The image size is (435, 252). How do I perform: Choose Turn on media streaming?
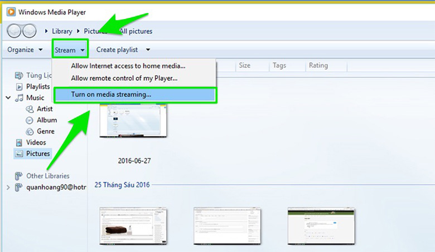click(111, 95)
